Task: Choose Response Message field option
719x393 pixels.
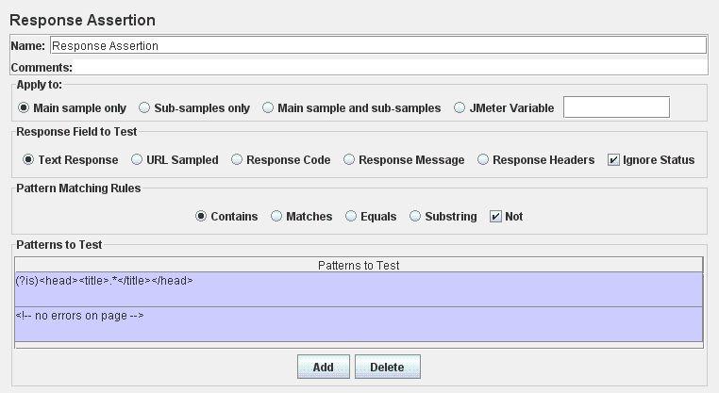Action: pyautogui.click(x=349, y=160)
